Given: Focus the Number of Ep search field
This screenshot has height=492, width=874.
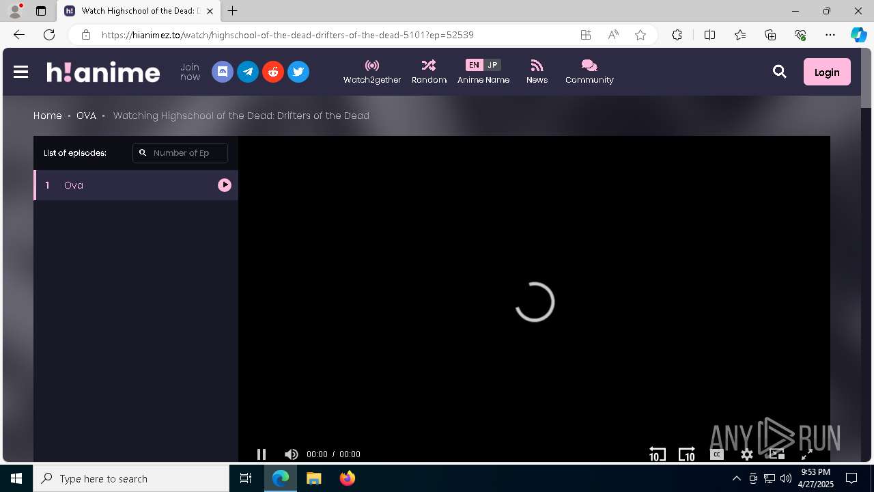Looking at the screenshot, I should tap(180, 153).
